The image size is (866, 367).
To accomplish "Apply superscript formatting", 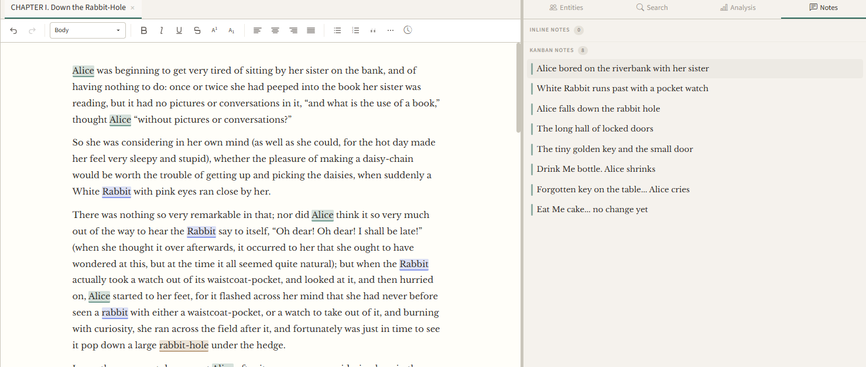I will [x=214, y=30].
